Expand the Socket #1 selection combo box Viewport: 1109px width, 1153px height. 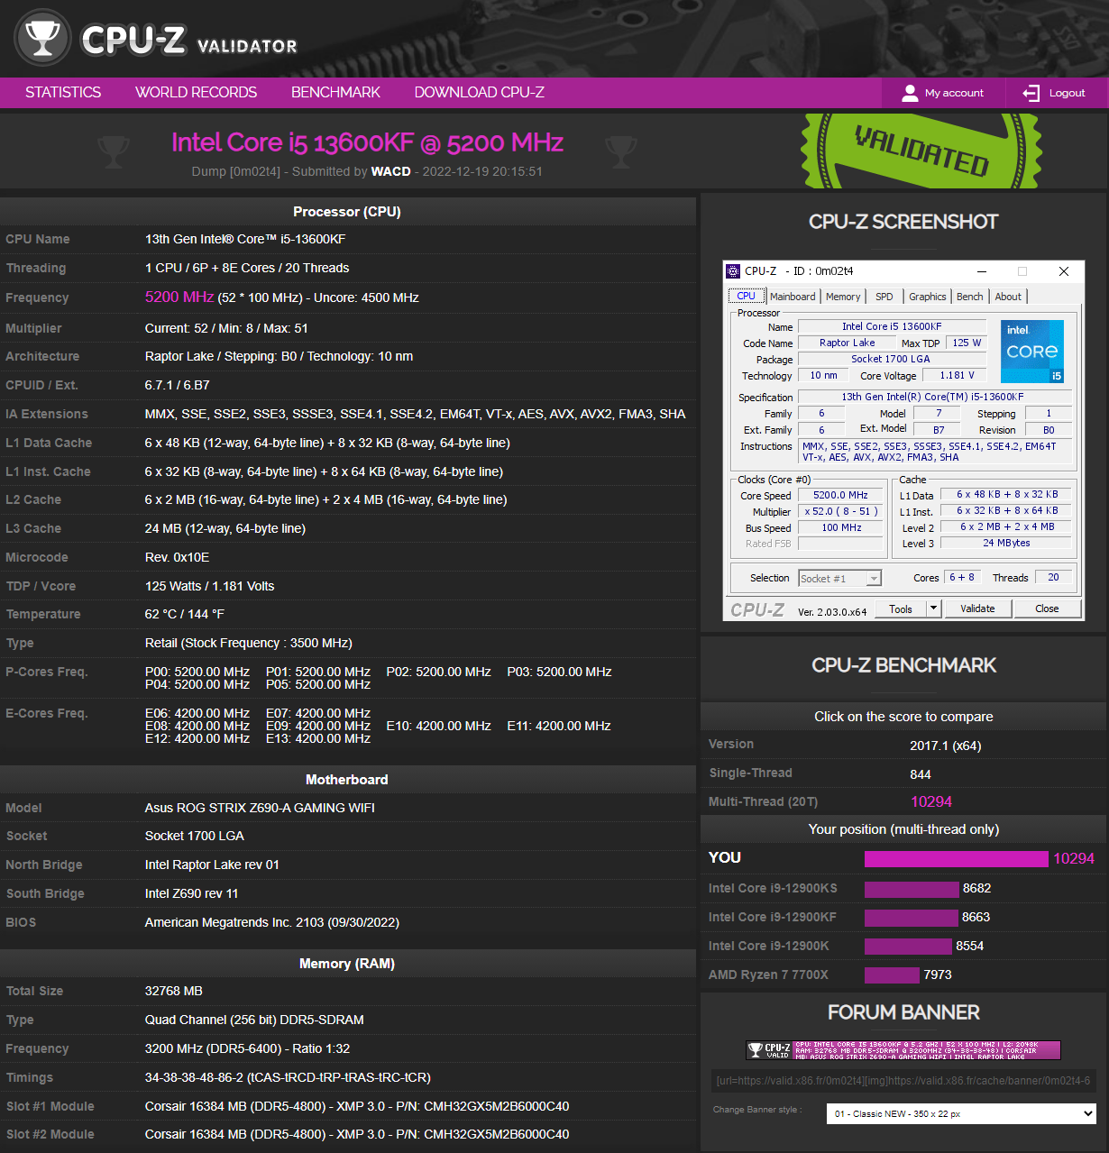pos(839,579)
